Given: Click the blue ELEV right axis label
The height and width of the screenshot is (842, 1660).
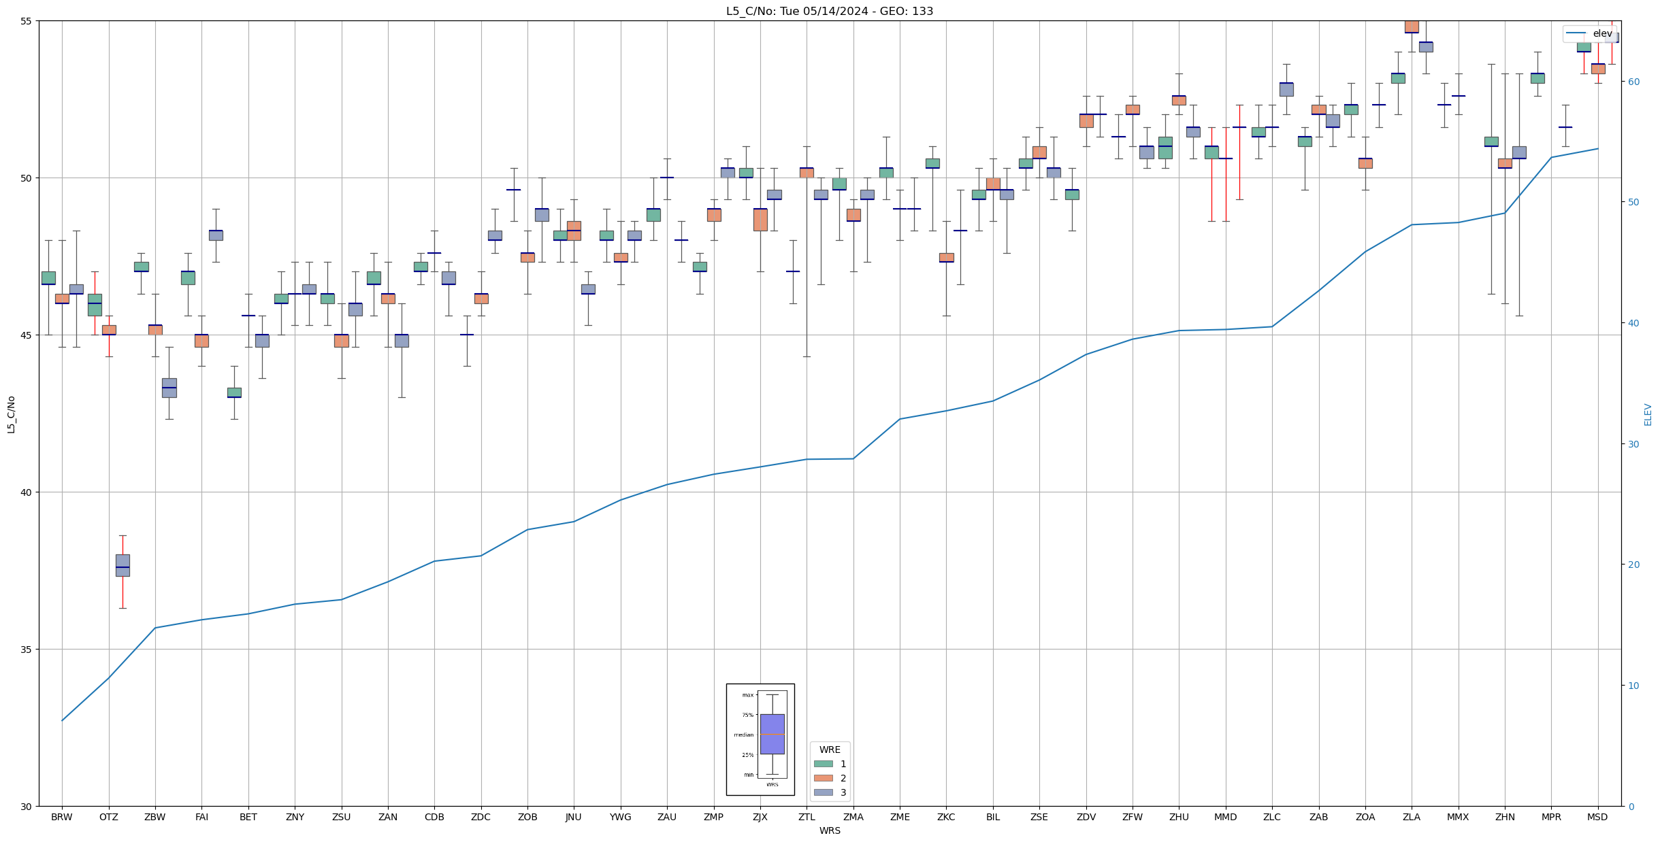Looking at the screenshot, I should (1648, 414).
